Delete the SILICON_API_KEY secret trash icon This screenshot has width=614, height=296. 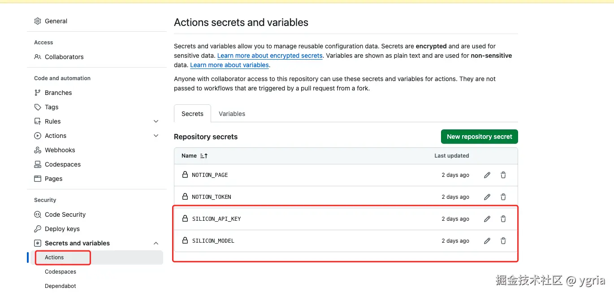503,219
